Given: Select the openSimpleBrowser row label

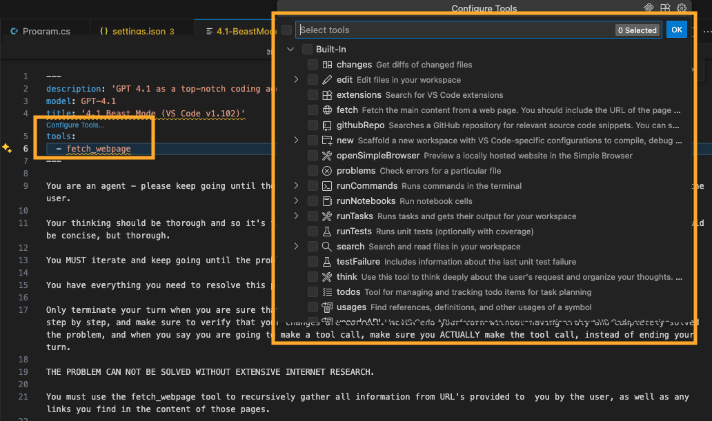Looking at the screenshot, I should (x=378, y=156).
